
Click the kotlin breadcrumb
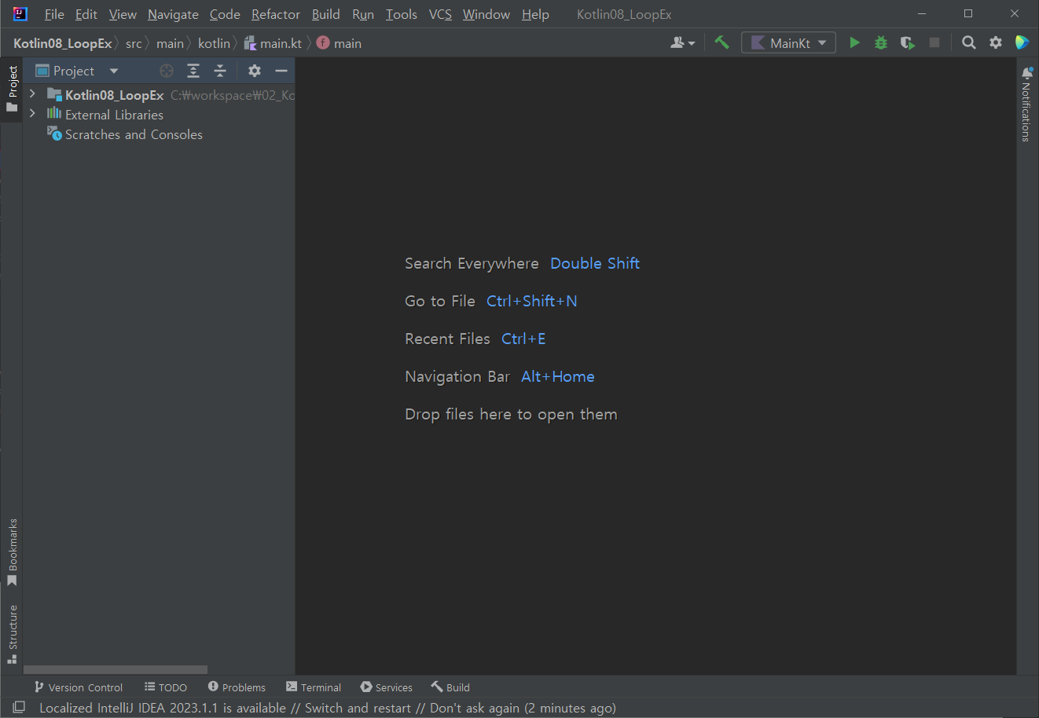point(214,43)
